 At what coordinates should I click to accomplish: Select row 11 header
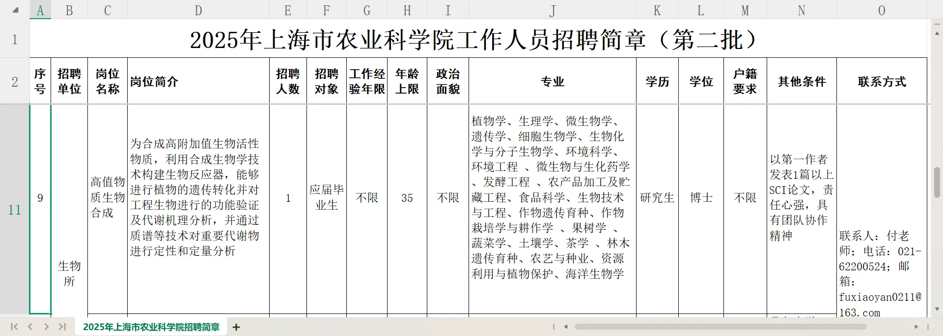click(x=15, y=210)
